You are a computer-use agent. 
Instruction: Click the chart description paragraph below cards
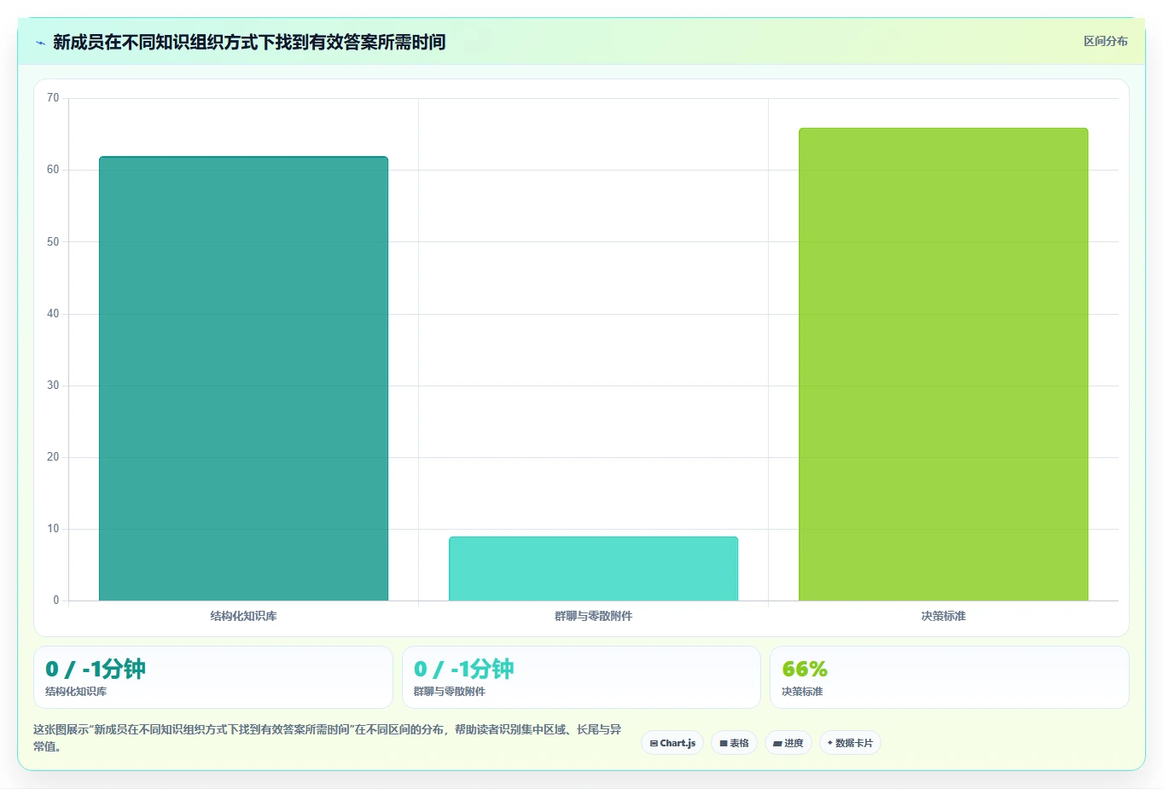[x=329, y=738]
